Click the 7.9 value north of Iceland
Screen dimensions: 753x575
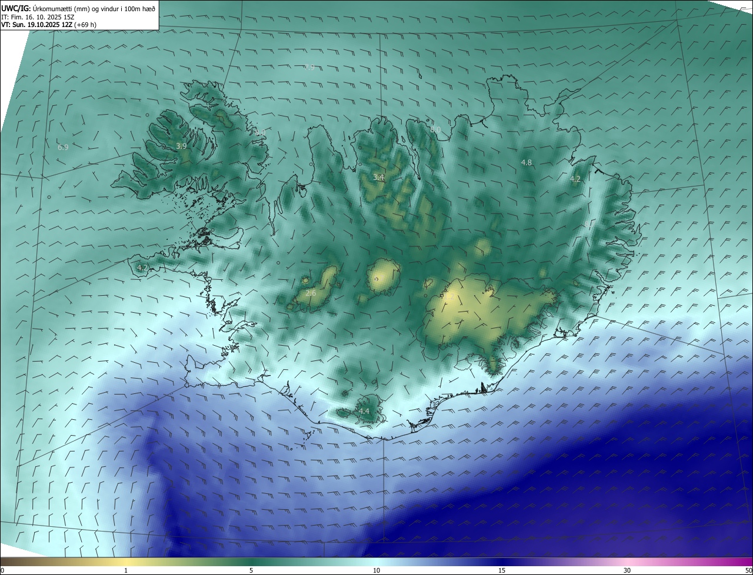pos(309,67)
